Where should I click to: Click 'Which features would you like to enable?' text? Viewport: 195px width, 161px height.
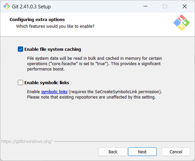(x=55, y=26)
